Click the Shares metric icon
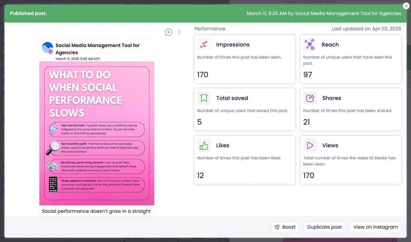 [x=310, y=98]
